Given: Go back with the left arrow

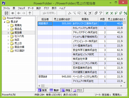Looking at the screenshot, I should coord(19,13).
